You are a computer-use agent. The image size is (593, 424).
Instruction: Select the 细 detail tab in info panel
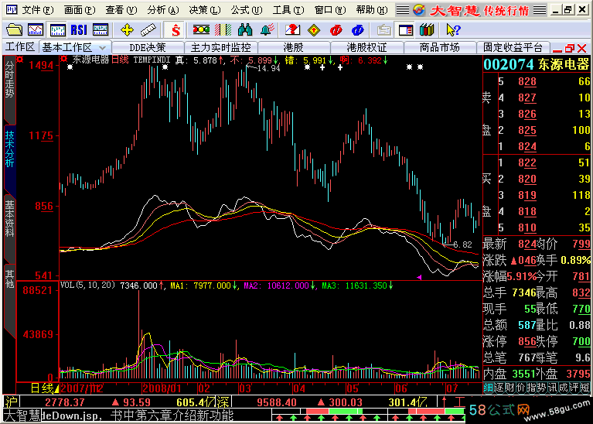pos(488,388)
